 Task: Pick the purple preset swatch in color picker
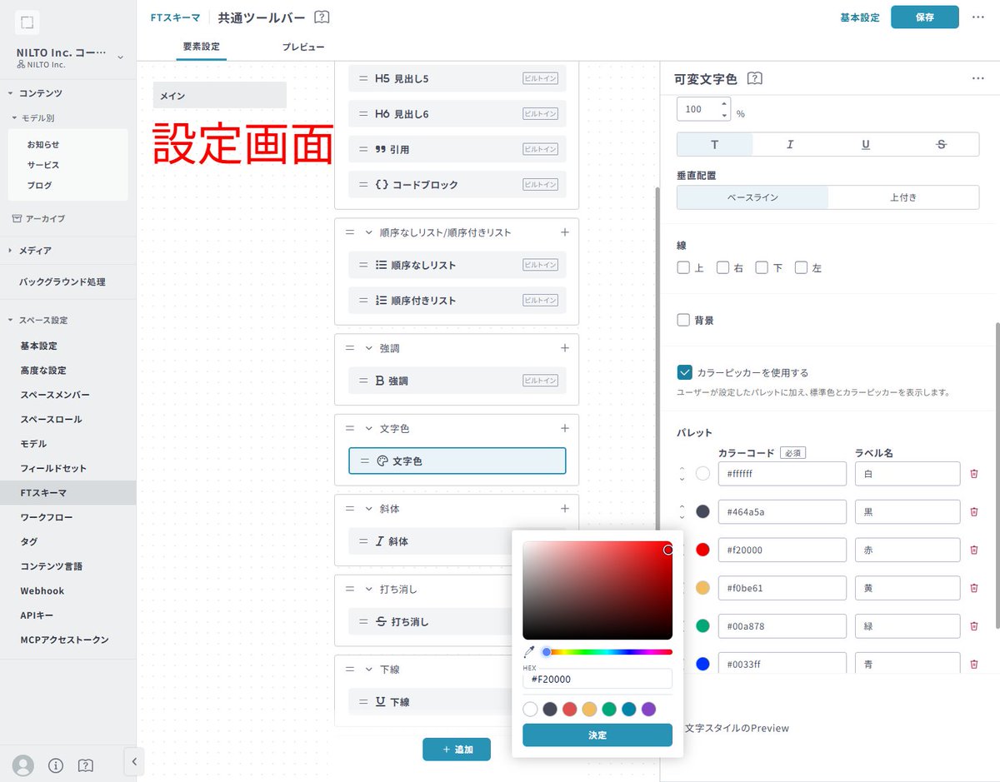coord(648,710)
